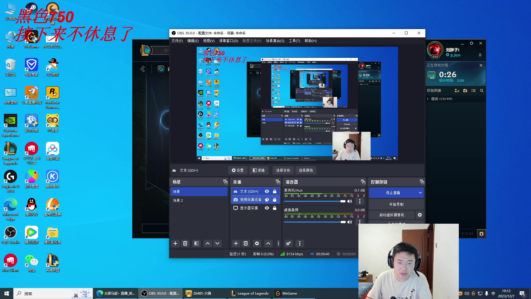Open OBS Studio desktop shortcut
The image size is (531, 299).
click(11, 235)
